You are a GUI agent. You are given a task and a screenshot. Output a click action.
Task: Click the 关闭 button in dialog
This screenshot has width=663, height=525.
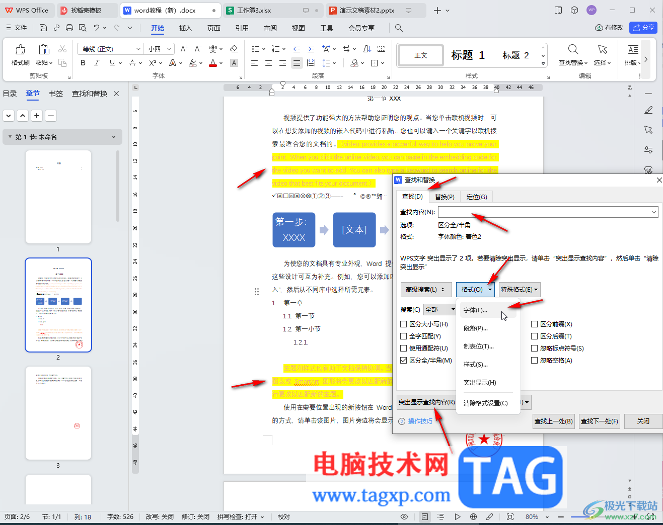643,421
